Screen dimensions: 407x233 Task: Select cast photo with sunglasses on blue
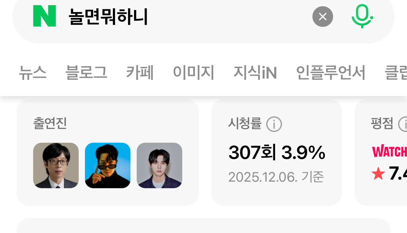point(108,165)
